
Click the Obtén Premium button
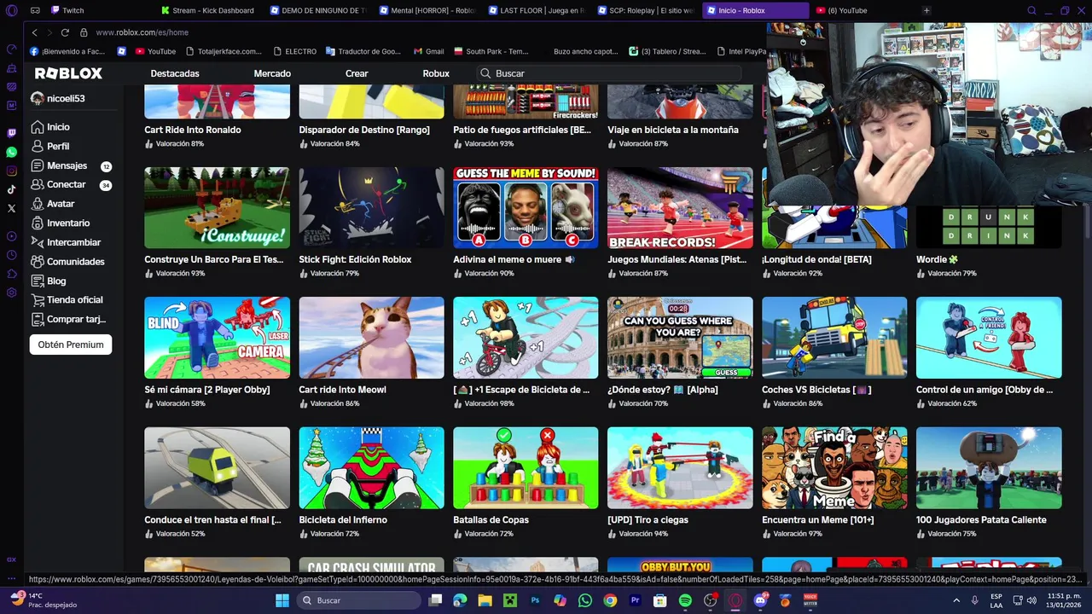point(71,345)
